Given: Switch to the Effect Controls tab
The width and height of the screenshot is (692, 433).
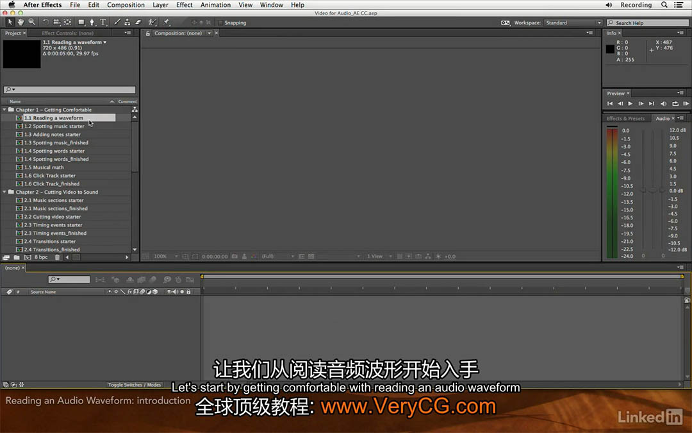Looking at the screenshot, I should tap(67, 33).
